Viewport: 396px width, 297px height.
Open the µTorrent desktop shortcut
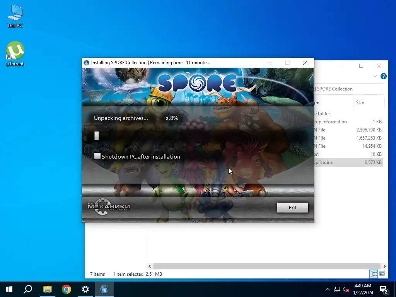(15, 54)
